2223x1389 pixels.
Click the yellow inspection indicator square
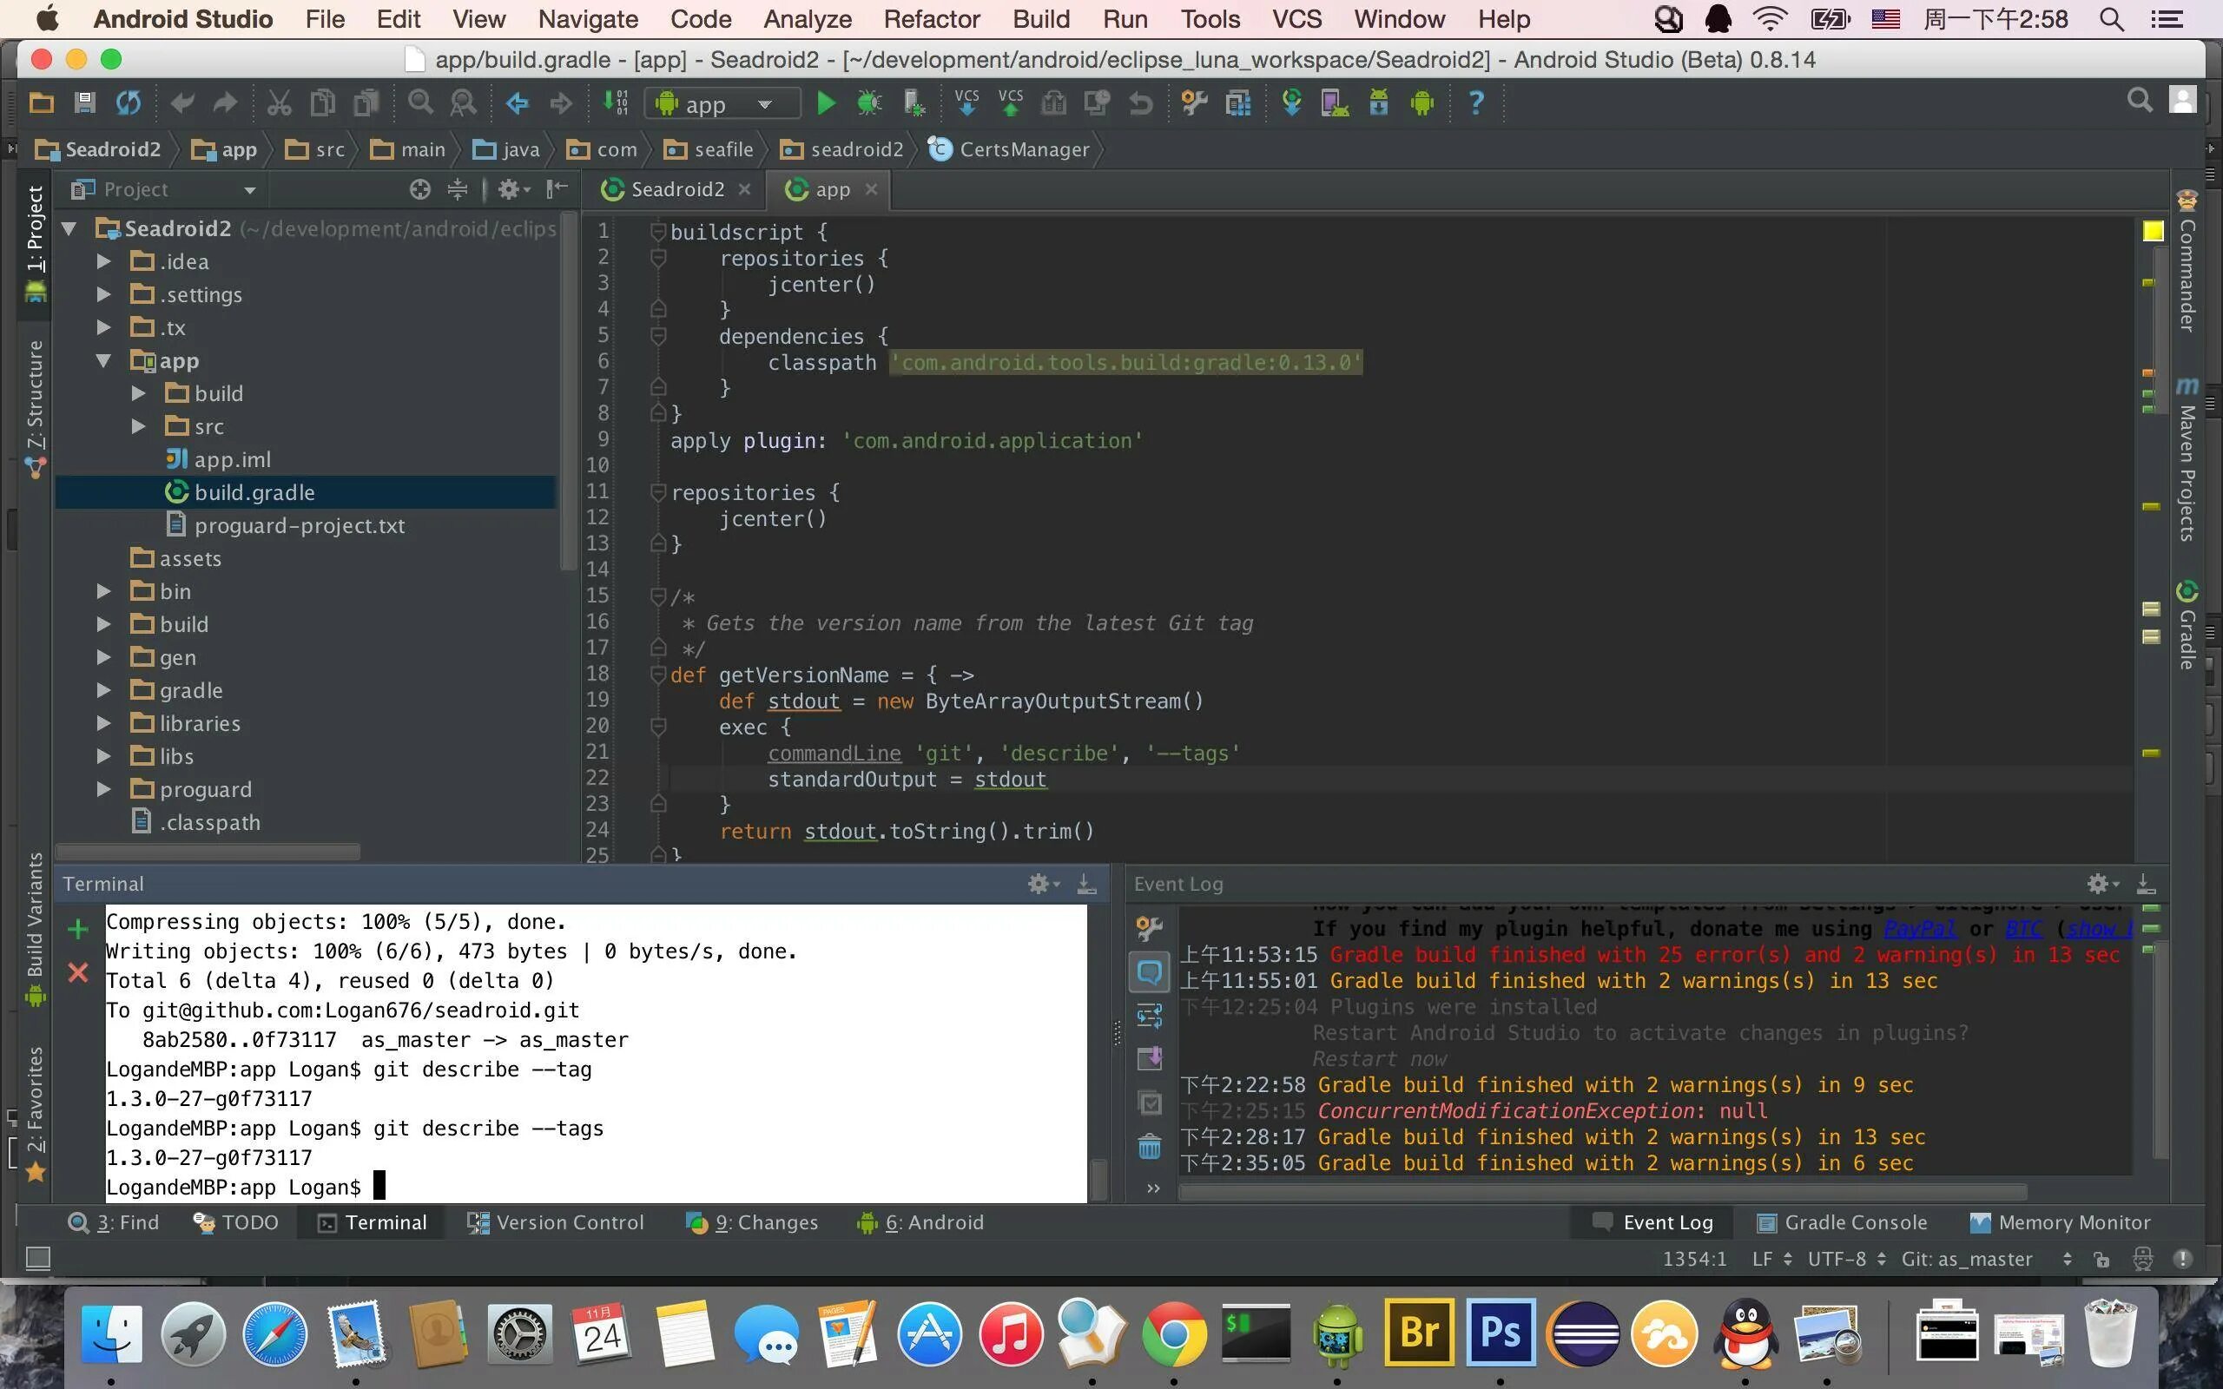pyautogui.click(x=2153, y=231)
